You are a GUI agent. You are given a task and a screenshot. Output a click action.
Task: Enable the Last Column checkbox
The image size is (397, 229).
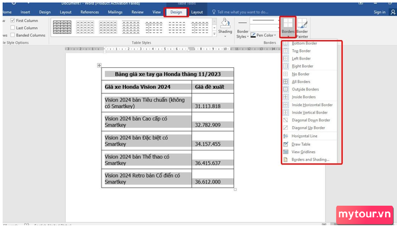tap(12, 28)
